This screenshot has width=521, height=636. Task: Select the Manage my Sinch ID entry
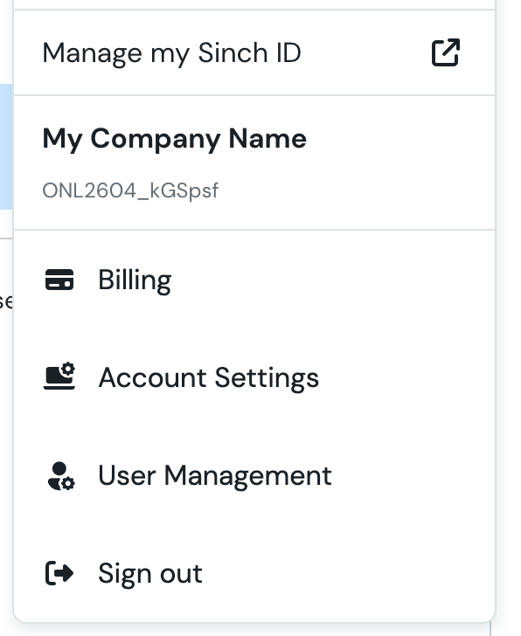[x=254, y=52]
